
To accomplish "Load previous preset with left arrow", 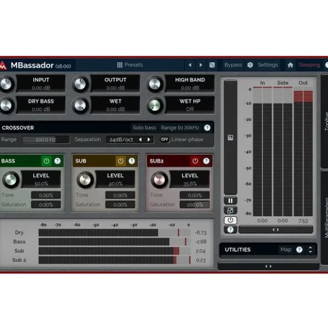I will 190,65.
